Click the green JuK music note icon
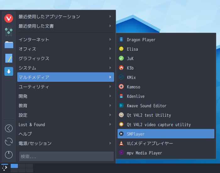This screenshot has height=173, width=220. (121, 58)
